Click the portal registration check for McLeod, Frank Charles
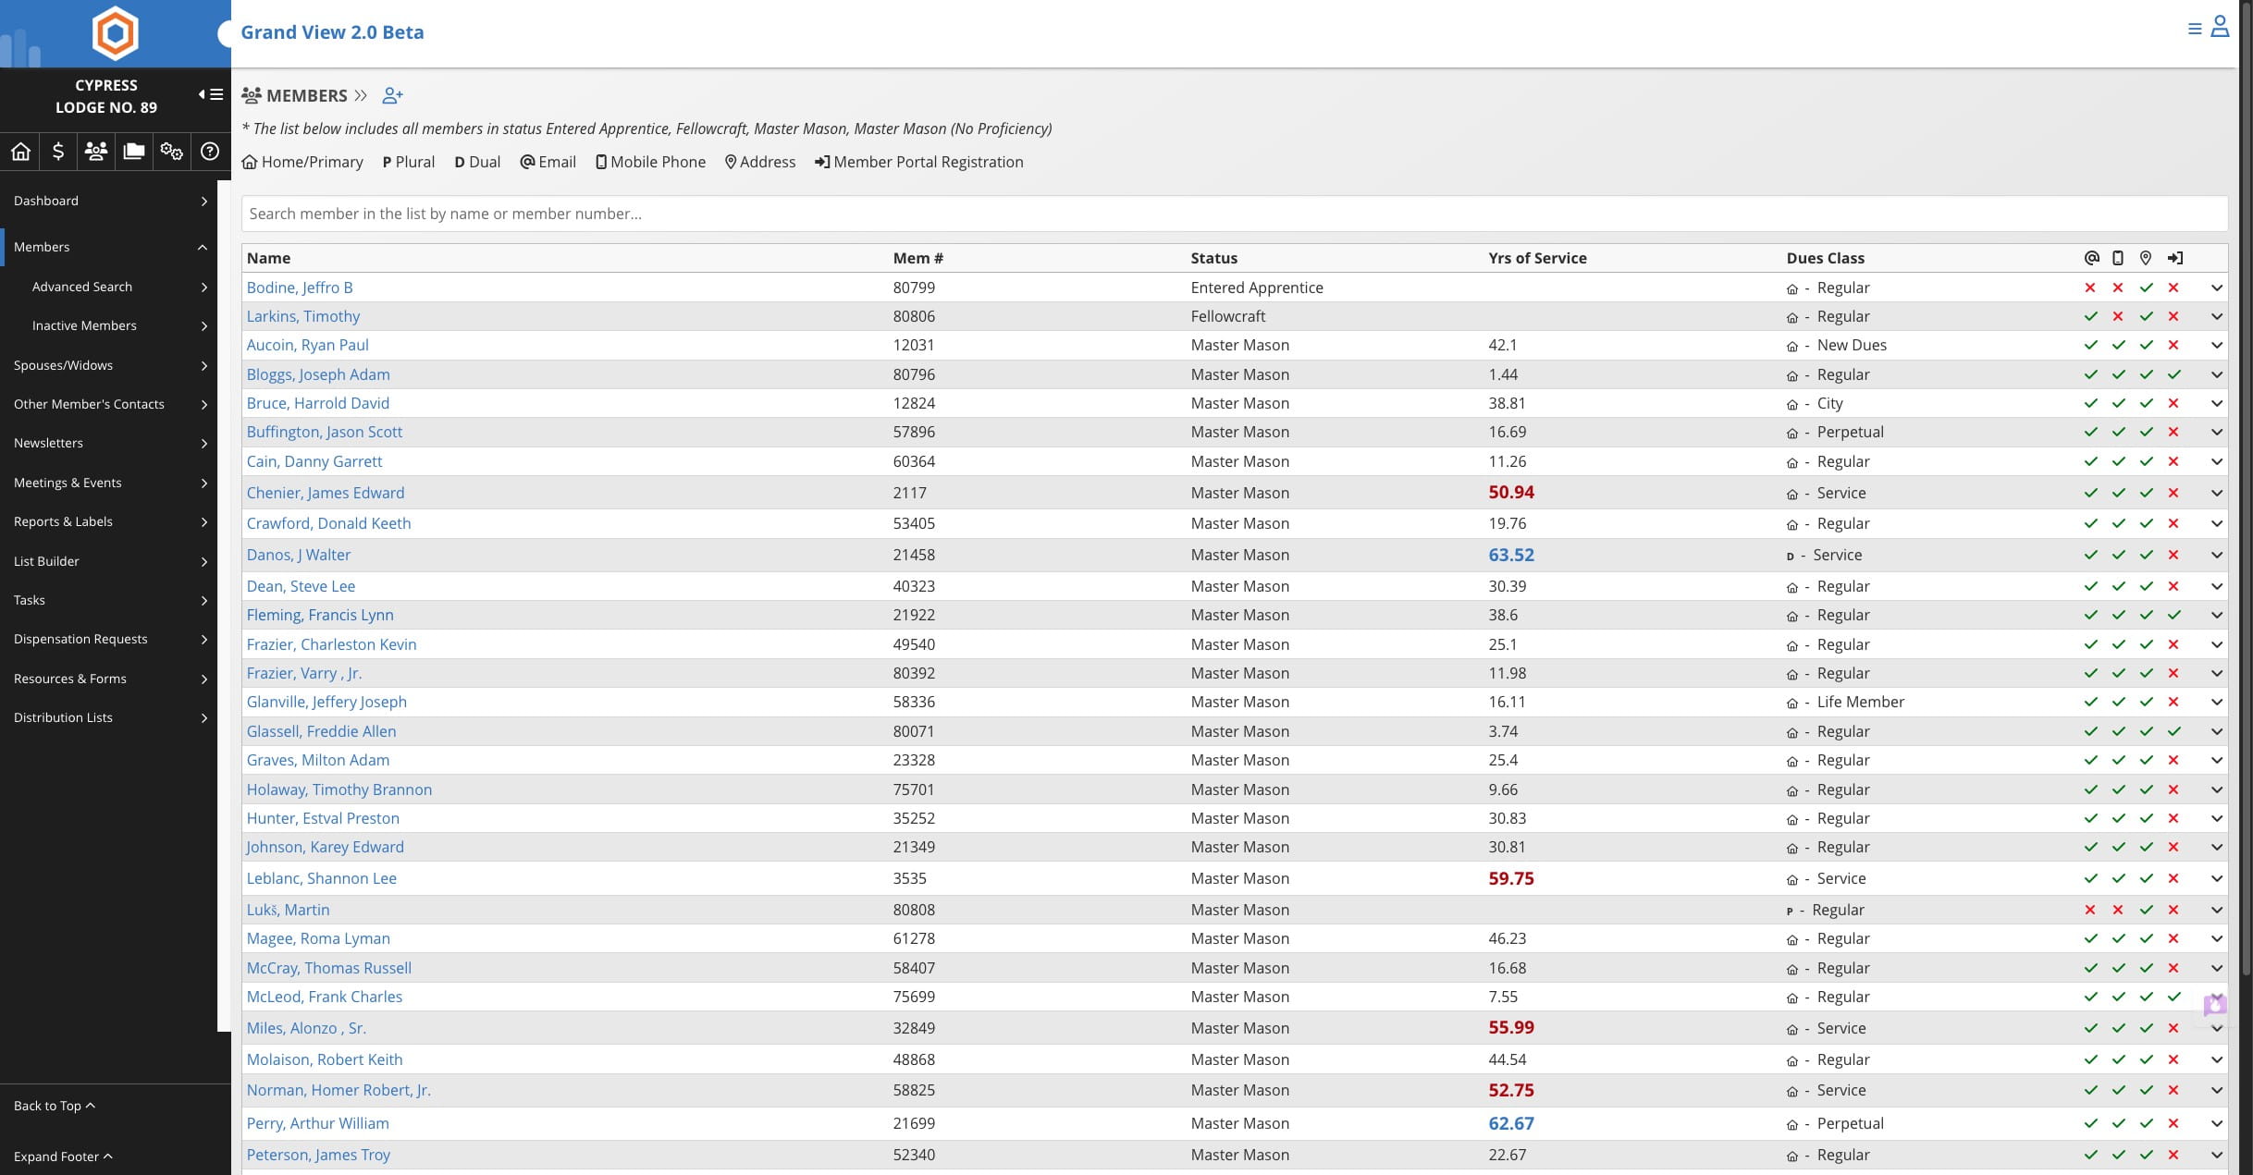 tap(2174, 997)
